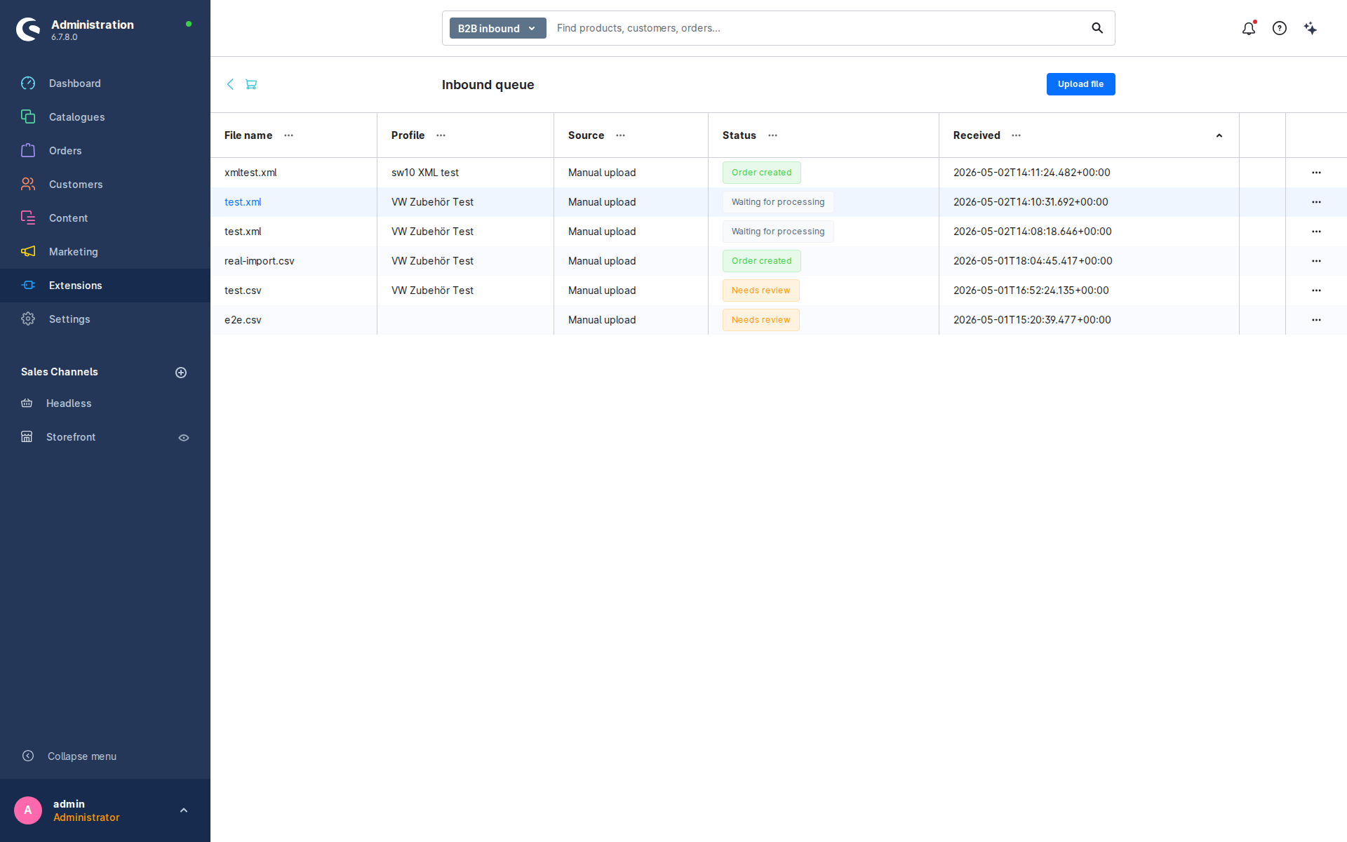Open column options for File name
1347x842 pixels.
pos(288,135)
